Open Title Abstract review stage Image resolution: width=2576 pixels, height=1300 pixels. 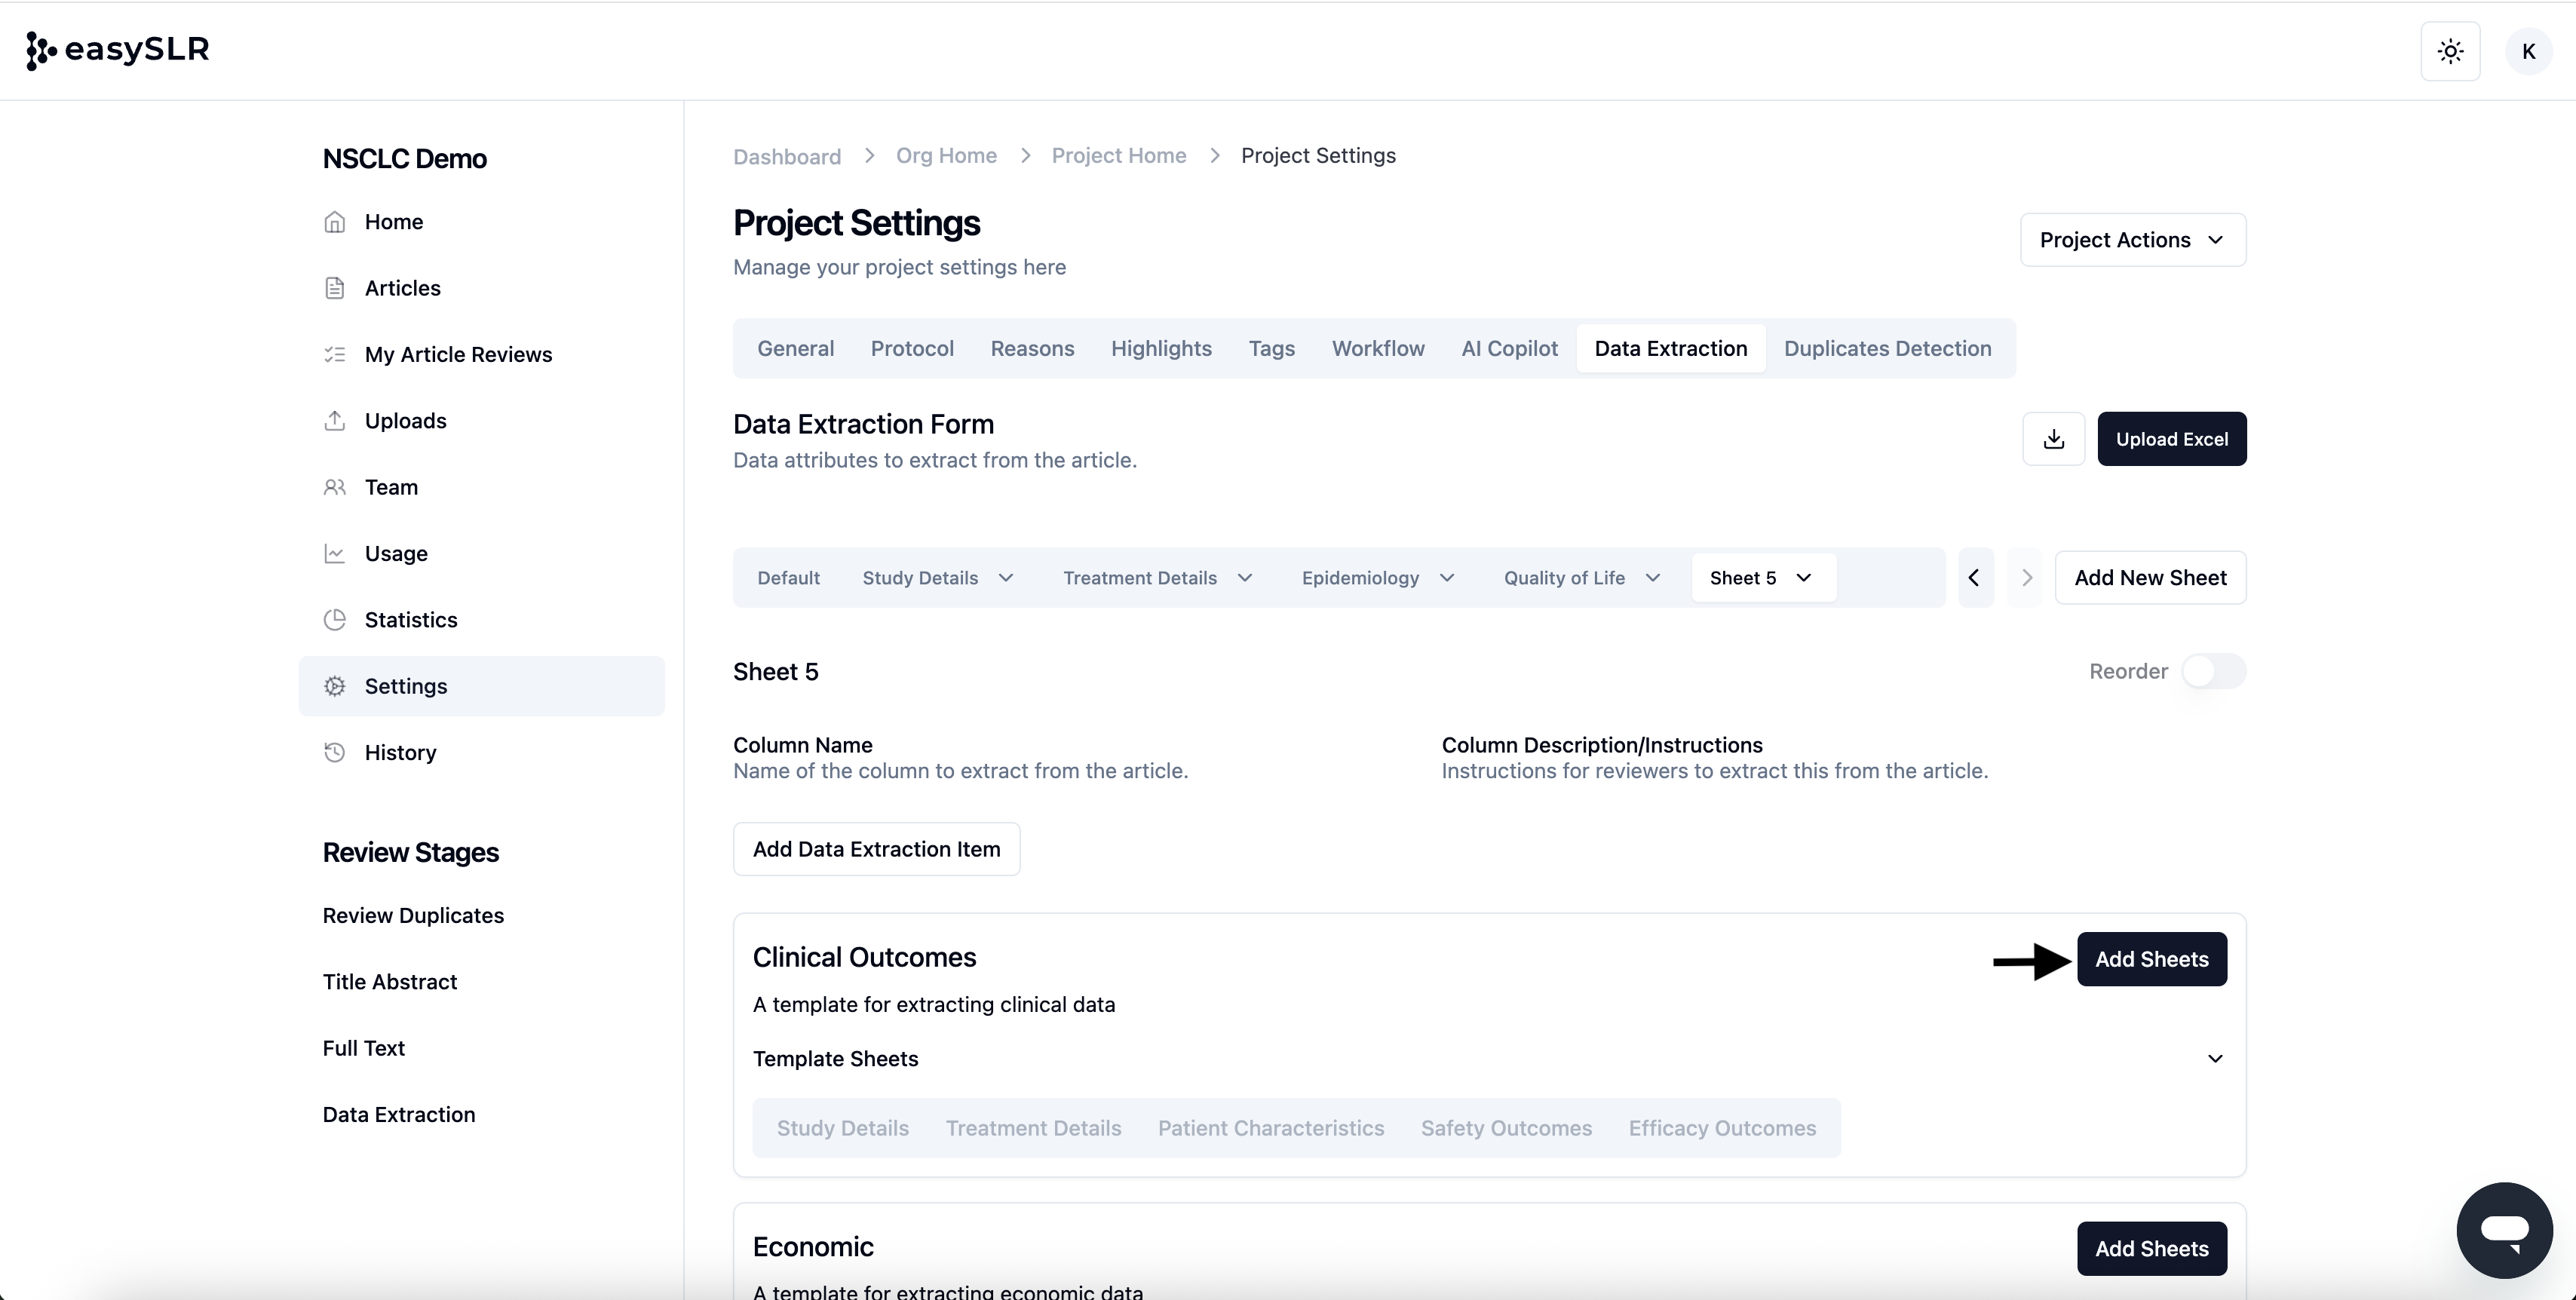coord(389,982)
